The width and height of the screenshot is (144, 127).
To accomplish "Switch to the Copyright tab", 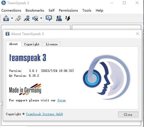I will point(32,44).
